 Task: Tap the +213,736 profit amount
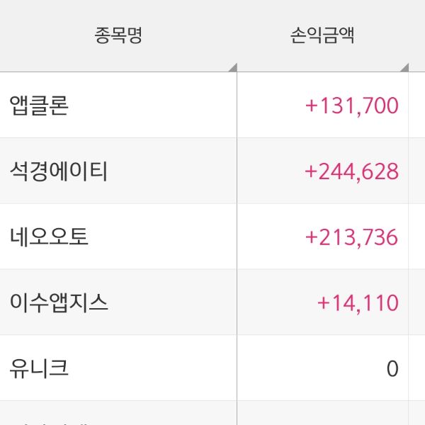(352, 237)
